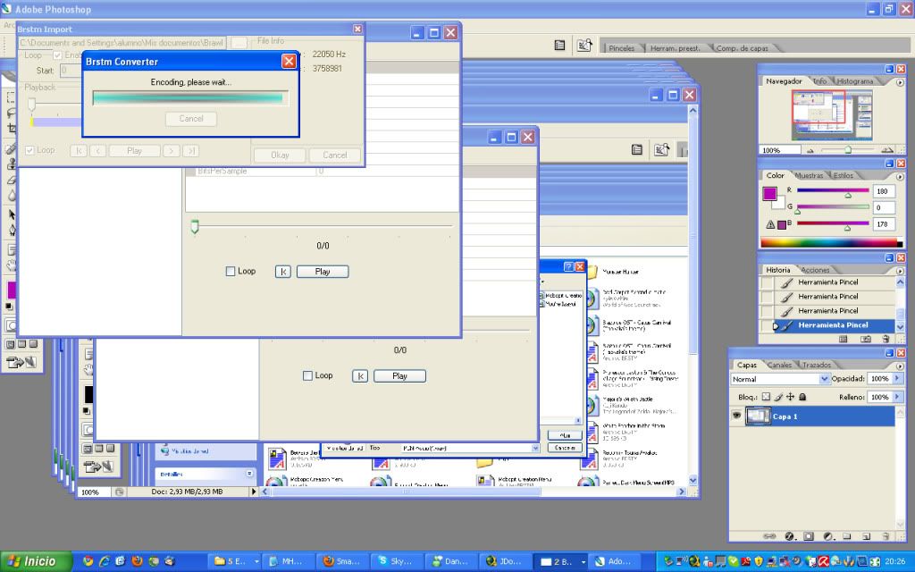Click the delete state trash icon in Historia panel

pyautogui.click(x=886, y=339)
